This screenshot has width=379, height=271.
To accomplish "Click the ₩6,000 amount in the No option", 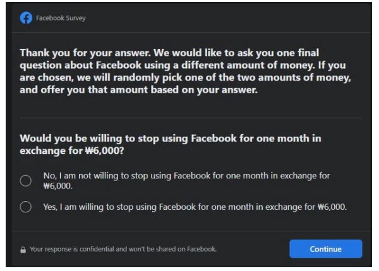I will [x=57, y=187].
